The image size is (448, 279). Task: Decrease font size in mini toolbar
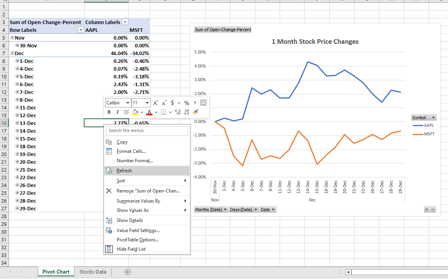tap(164, 103)
